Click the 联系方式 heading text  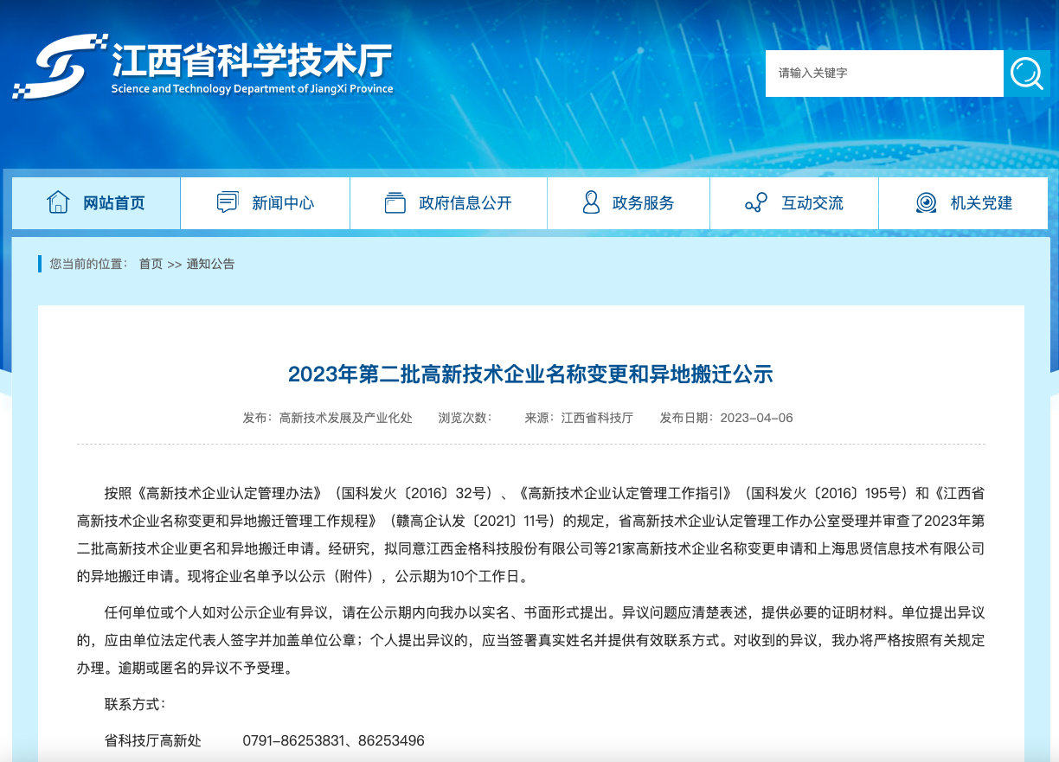coord(135,704)
